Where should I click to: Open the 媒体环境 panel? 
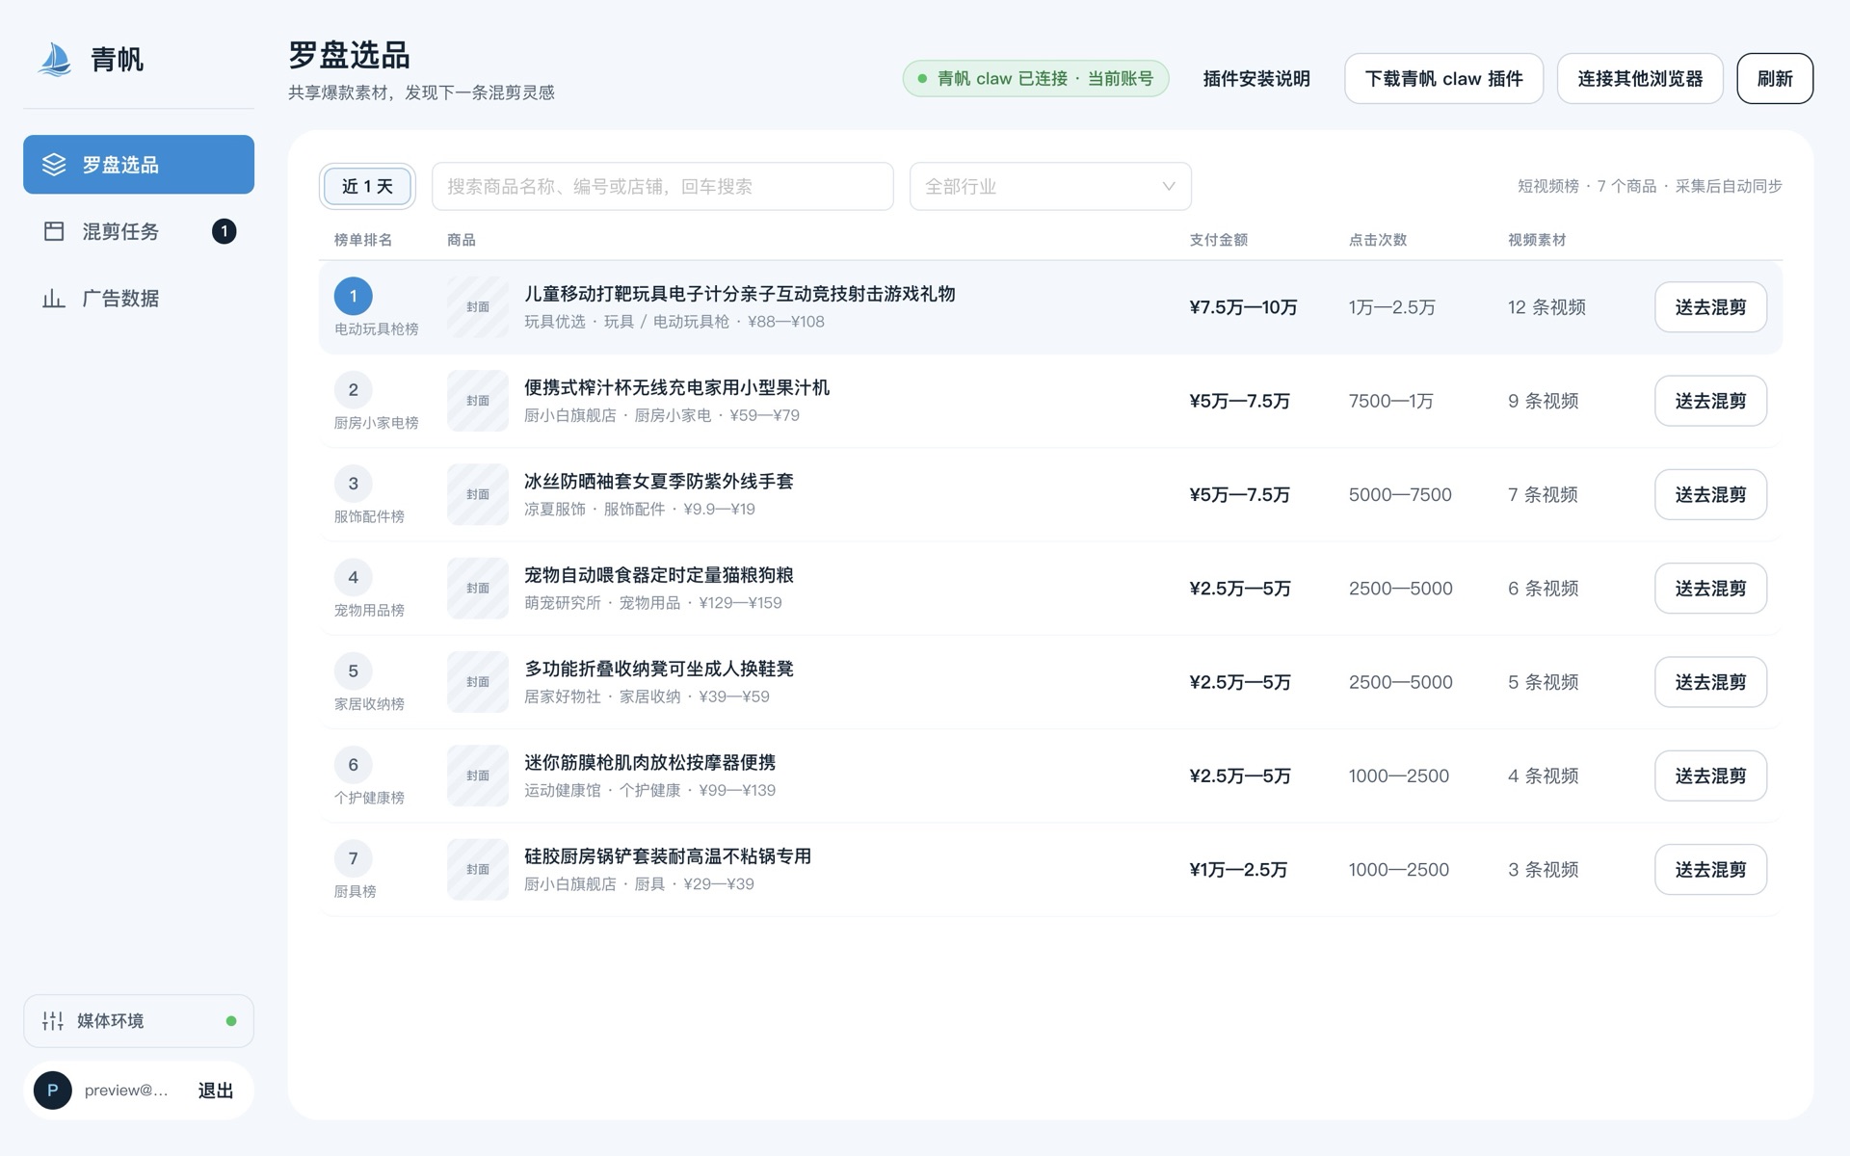pyautogui.click(x=139, y=1021)
